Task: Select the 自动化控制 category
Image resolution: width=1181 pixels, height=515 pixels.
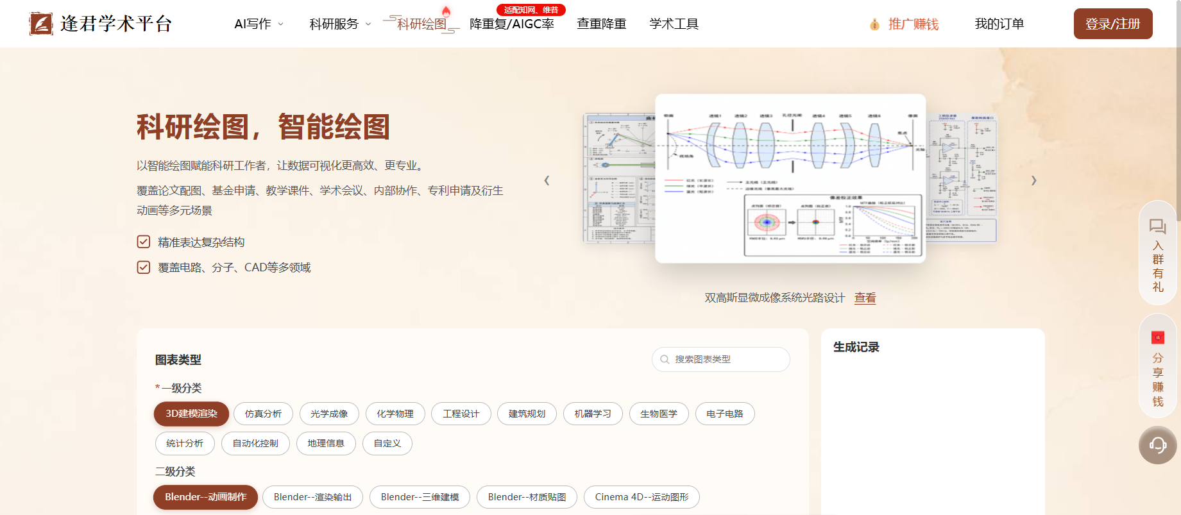Action: point(255,443)
